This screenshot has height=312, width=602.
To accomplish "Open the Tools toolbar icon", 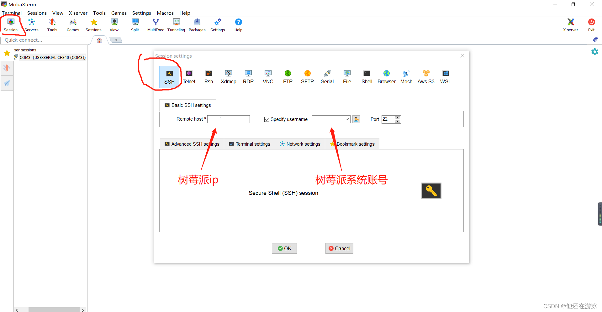I will pyautogui.click(x=52, y=25).
